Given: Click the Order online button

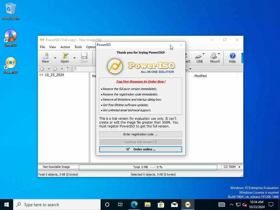Looking at the screenshot, I should tap(141, 149).
